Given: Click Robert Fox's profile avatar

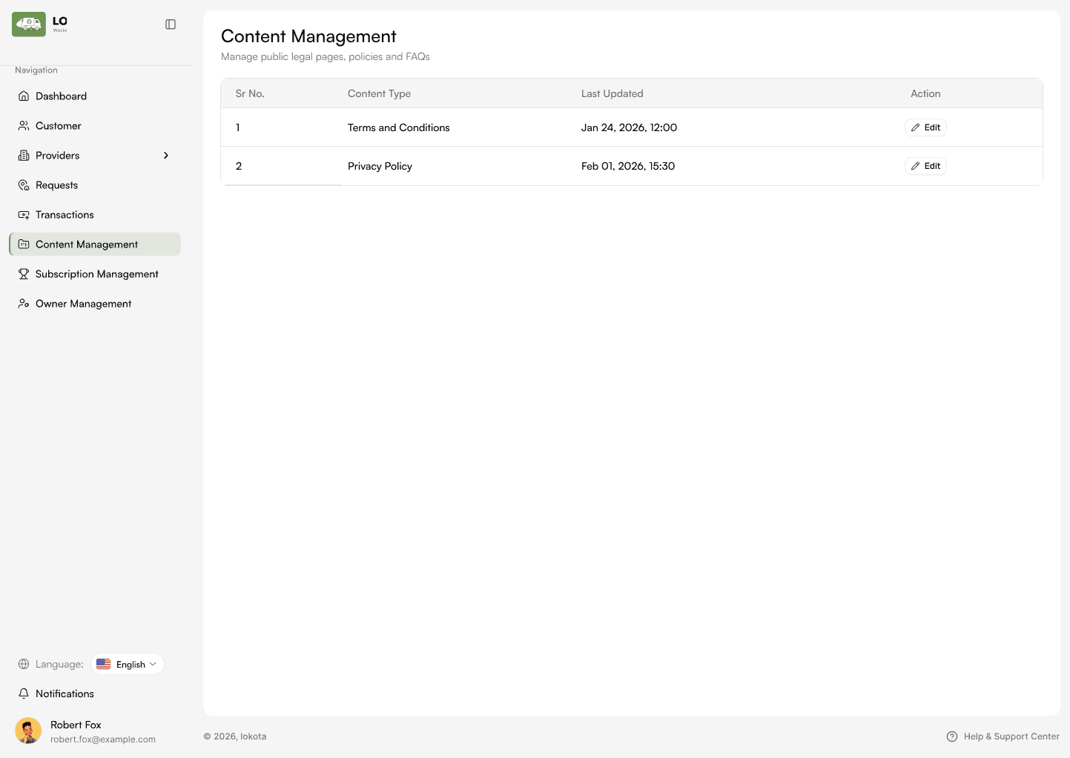Looking at the screenshot, I should pos(28,731).
